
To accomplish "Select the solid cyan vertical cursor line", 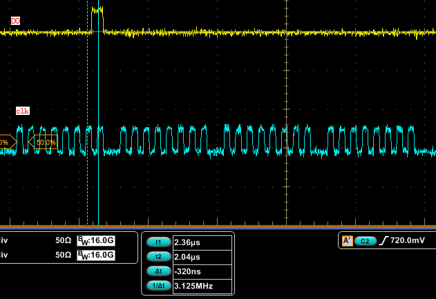I will coord(98,113).
